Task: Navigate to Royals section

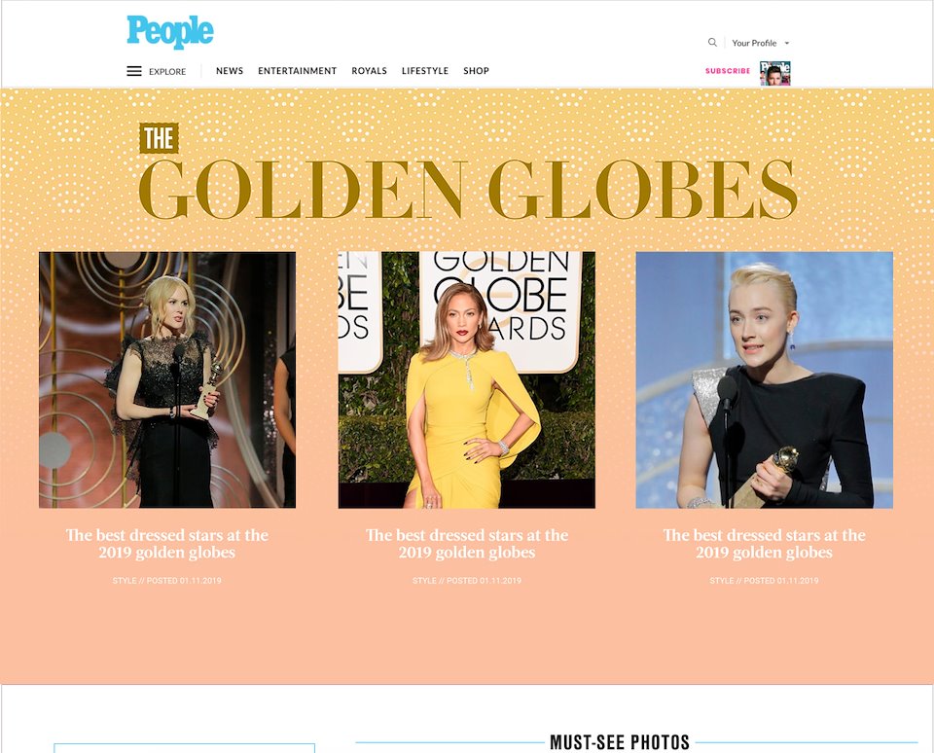Action: 370,71
